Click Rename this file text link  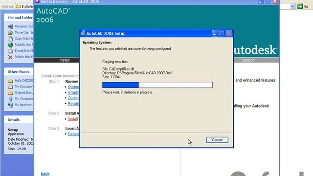click(24, 26)
